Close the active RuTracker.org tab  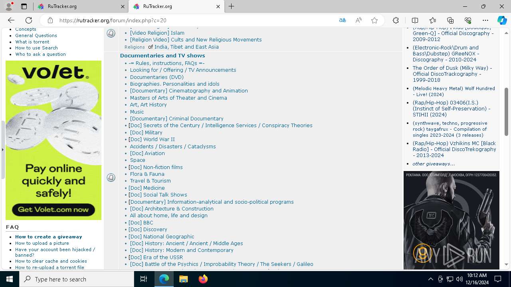[218, 6]
